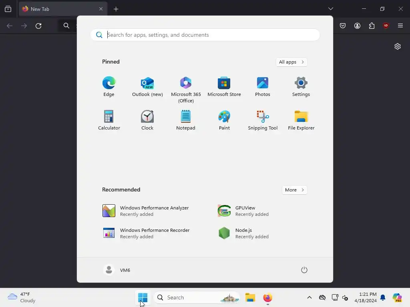Open the Paint app
This screenshot has width=410, height=307.
[x=224, y=120]
